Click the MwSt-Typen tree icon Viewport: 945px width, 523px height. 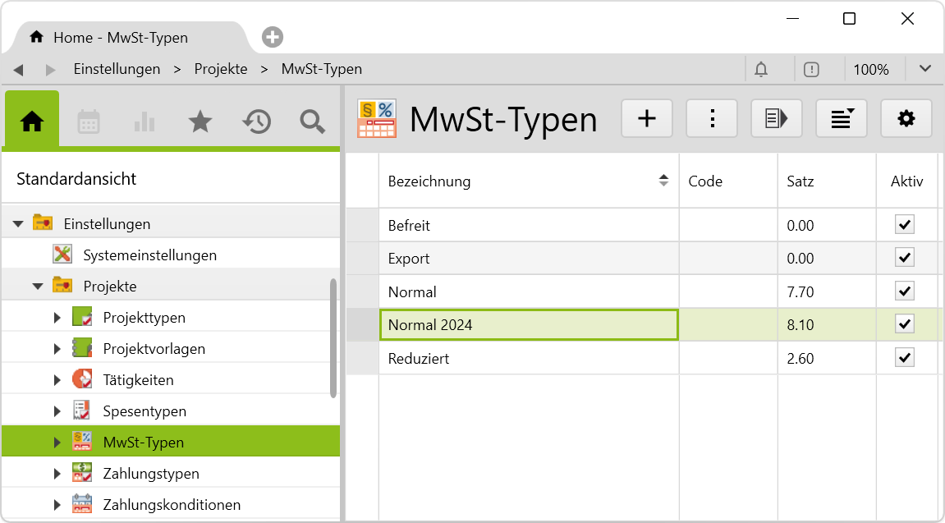coord(82,441)
